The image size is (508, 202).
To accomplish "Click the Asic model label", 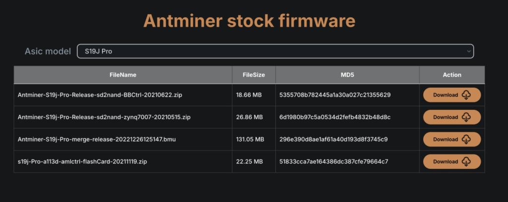I will coord(48,51).
